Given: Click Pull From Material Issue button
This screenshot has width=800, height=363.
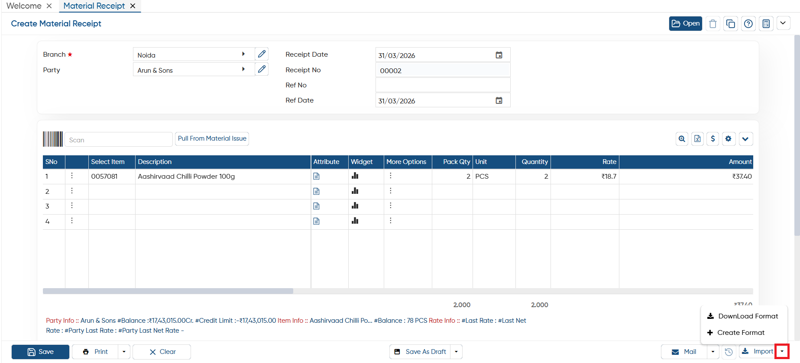Looking at the screenshot, I should coord(212,138).
